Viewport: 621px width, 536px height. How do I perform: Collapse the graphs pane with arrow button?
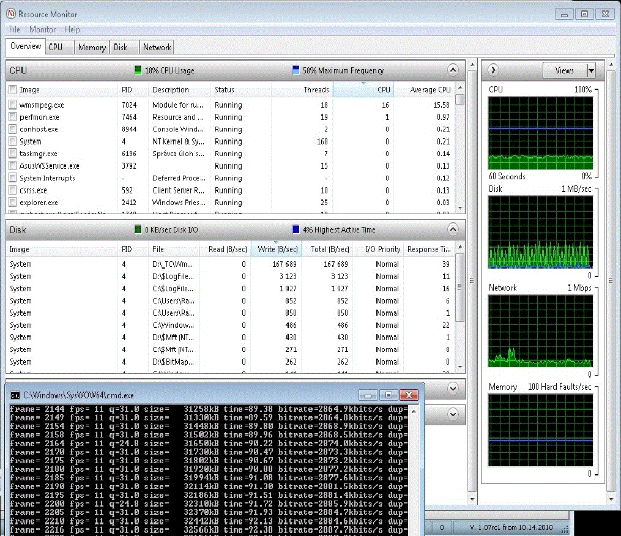[x=493, y=70]
